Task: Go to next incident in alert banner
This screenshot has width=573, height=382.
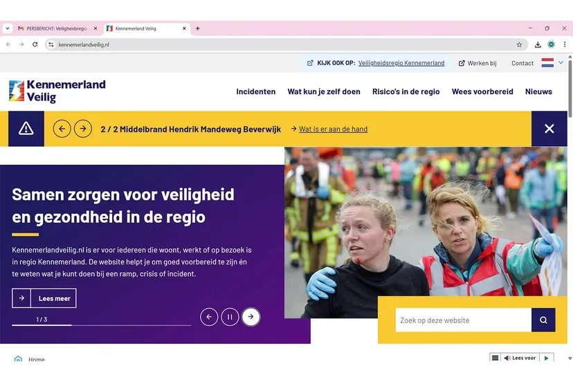Action: (x=83, y=129)
